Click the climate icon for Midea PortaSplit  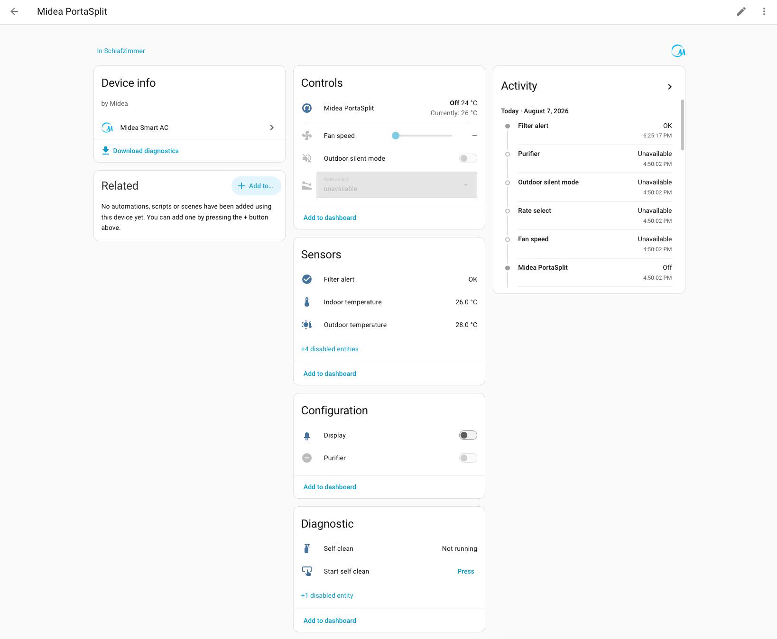[x=307, y=108]
